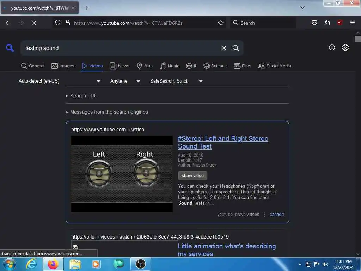The height and width of the screenshot is (271, 361).
Task: List all tabs with chevron
Action: click(302, 8)
